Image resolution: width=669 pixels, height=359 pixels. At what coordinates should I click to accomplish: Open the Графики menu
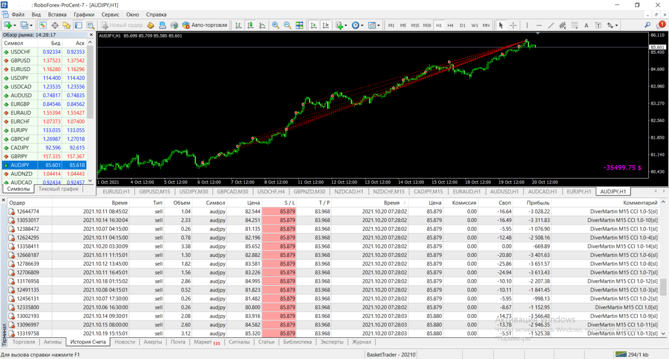point(84,15)
